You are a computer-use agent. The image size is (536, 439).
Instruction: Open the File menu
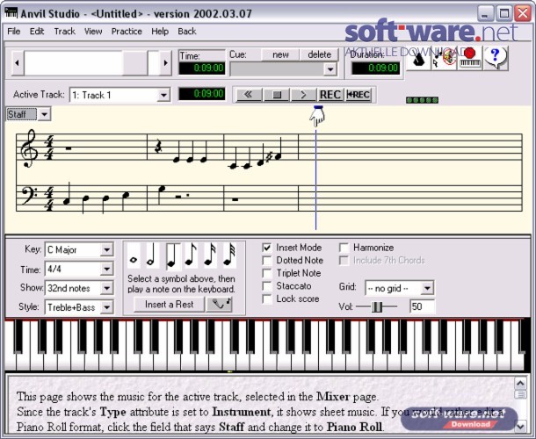coord(14,32)
